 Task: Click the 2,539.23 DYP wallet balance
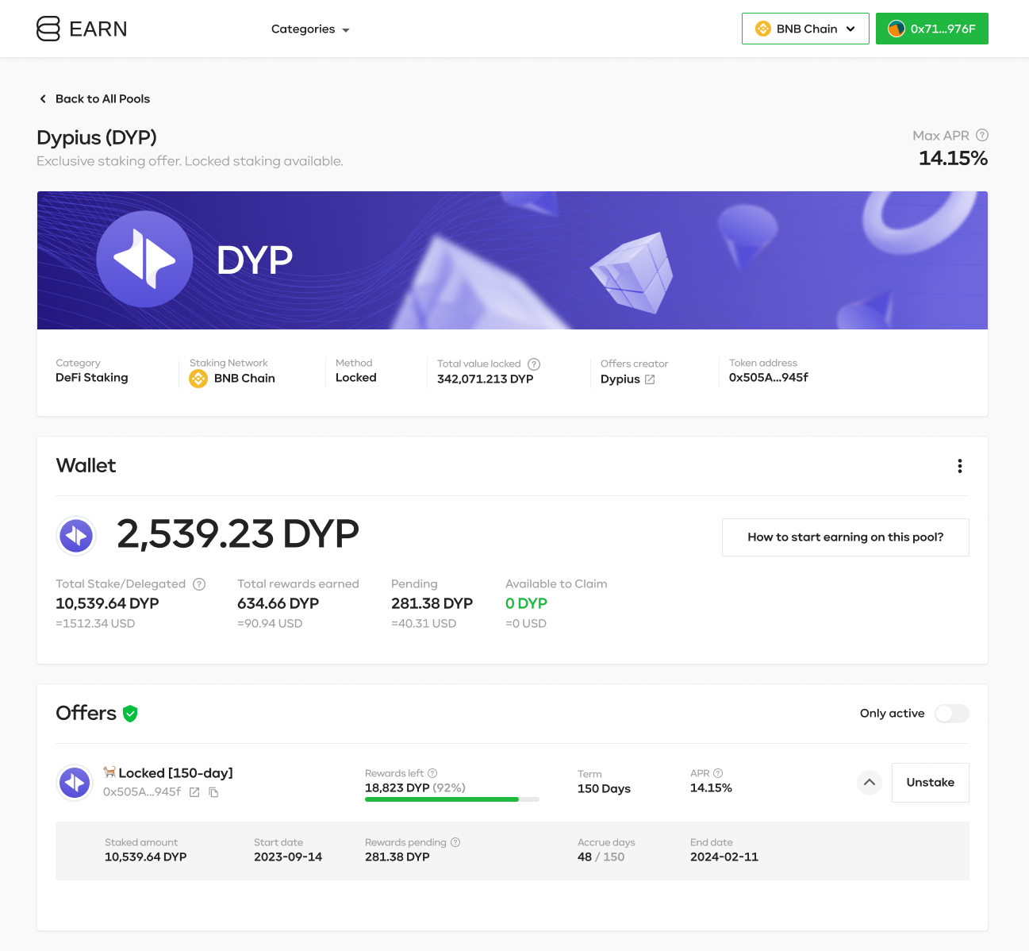(238, 533)
